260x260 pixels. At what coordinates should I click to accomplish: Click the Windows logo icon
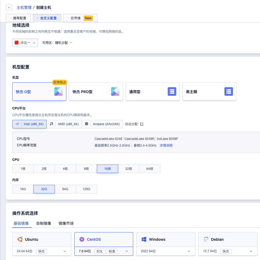pyautogui.click(x=144, y=239)
